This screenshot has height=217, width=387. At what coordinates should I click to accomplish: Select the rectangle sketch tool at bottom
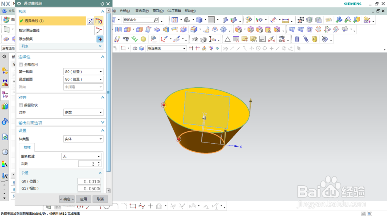133,206
